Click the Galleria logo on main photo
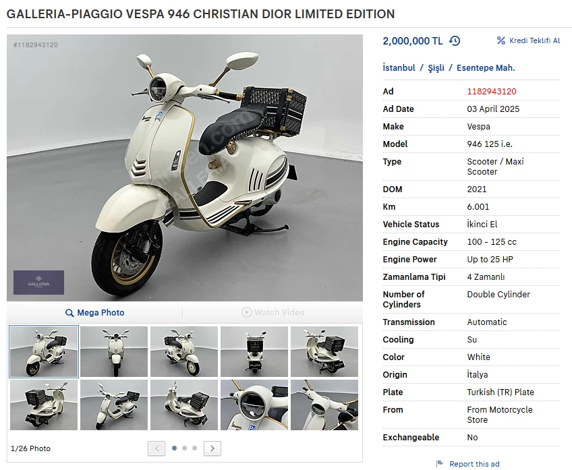572x470 pixels. [x=38, y=283]
